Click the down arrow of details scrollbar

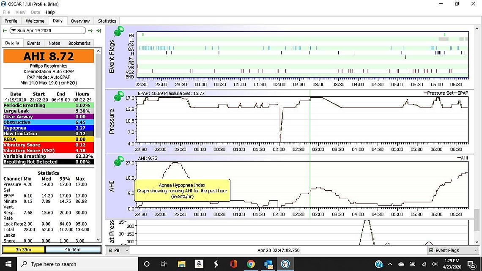click(99, 240)
